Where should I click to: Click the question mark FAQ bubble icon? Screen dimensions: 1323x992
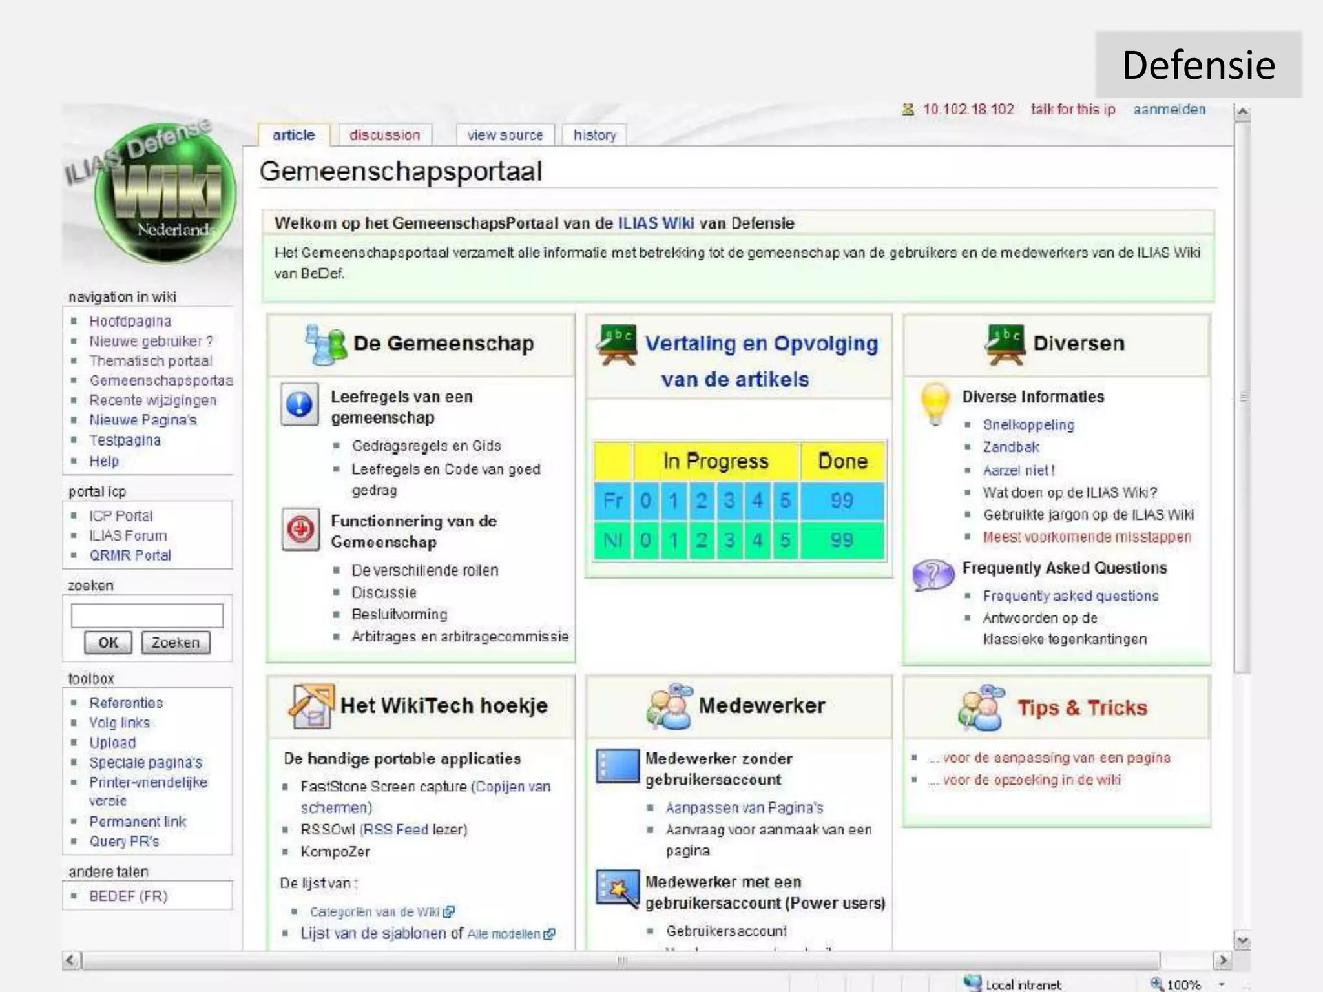pos(933,573)
